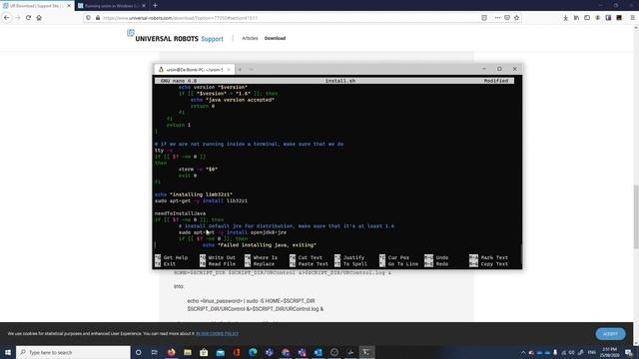Open Firefox library icon
639x359 pixels.
tap(576, 18)
